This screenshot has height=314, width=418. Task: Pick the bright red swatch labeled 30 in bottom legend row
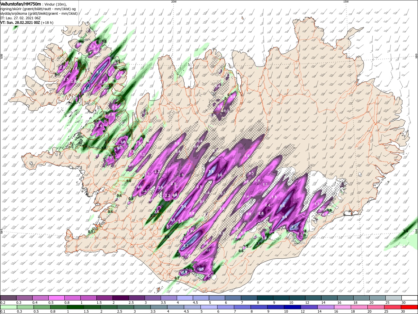point(409,307)
